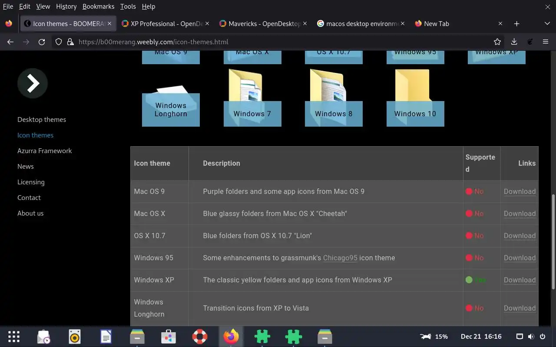The height and width of the screenshot is (347, 556).
Task: Open Desktop themes in the sidebar
Action: point(42,119)
